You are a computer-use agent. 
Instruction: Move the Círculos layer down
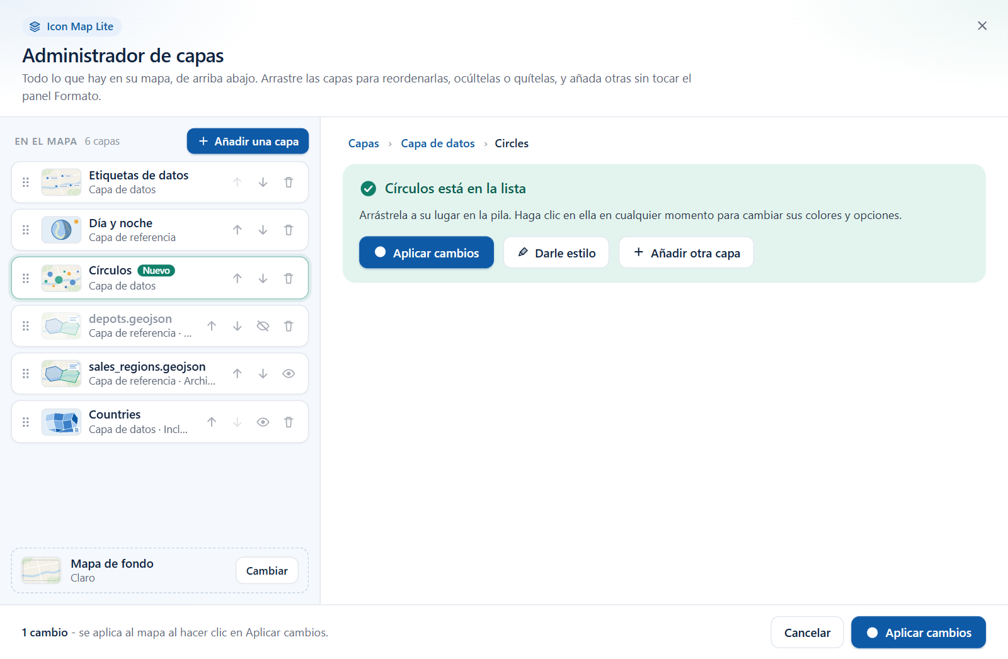click(x=263, y=278)
